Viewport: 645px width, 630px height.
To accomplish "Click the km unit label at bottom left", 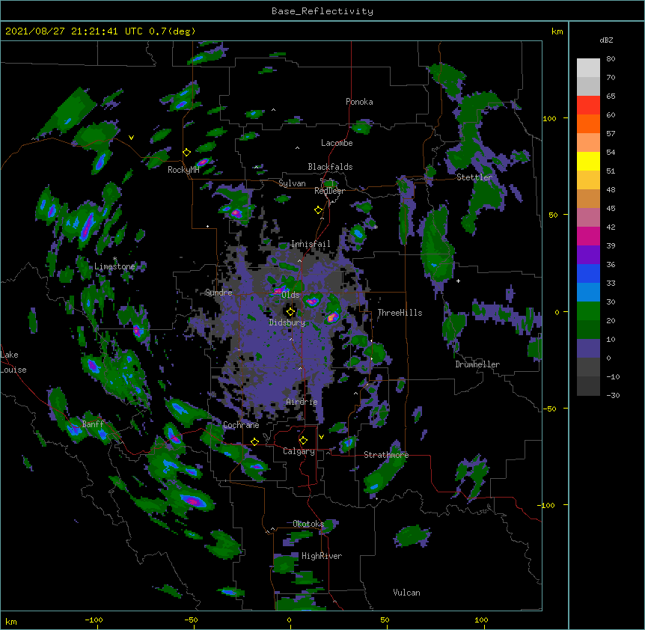I will coord(11,621).
